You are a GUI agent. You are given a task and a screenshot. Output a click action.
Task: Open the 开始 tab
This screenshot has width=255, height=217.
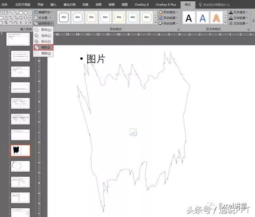coord(40,4)
